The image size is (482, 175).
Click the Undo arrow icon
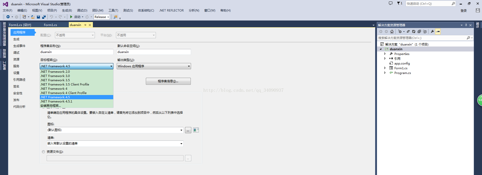tap(51, 17)
